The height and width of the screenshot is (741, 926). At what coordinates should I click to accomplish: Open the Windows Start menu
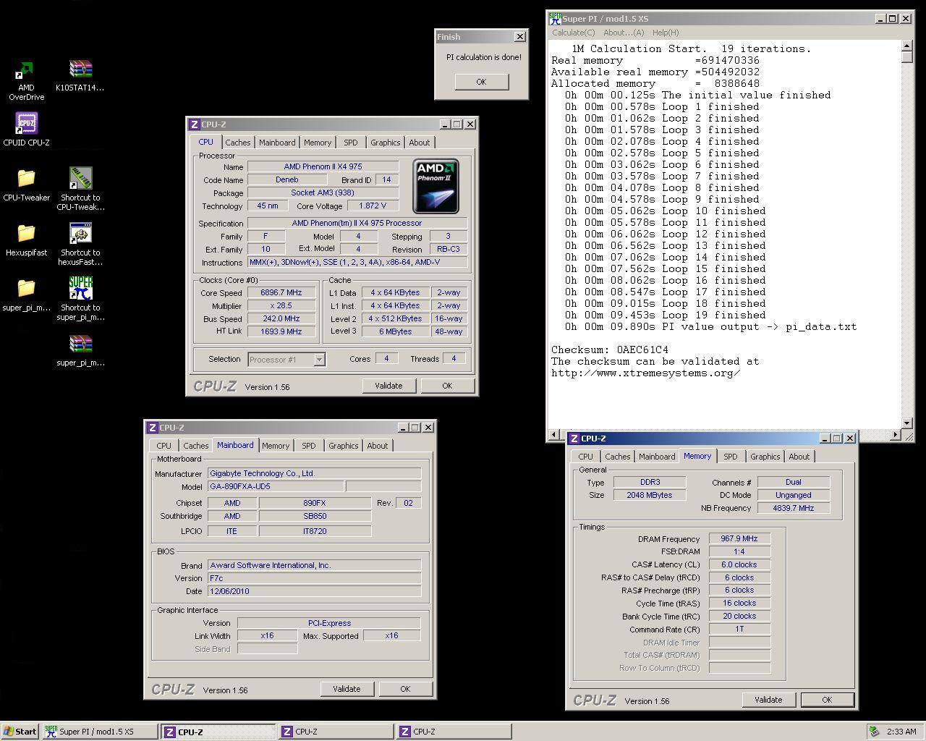point(20,732)
